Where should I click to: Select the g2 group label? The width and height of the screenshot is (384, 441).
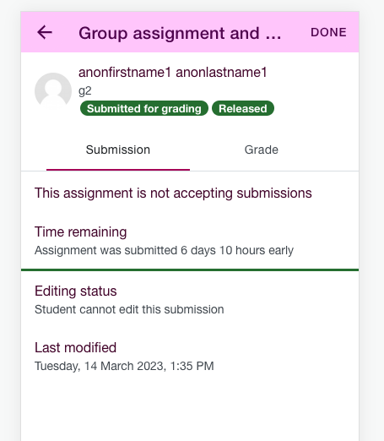(x=85, y=91)
